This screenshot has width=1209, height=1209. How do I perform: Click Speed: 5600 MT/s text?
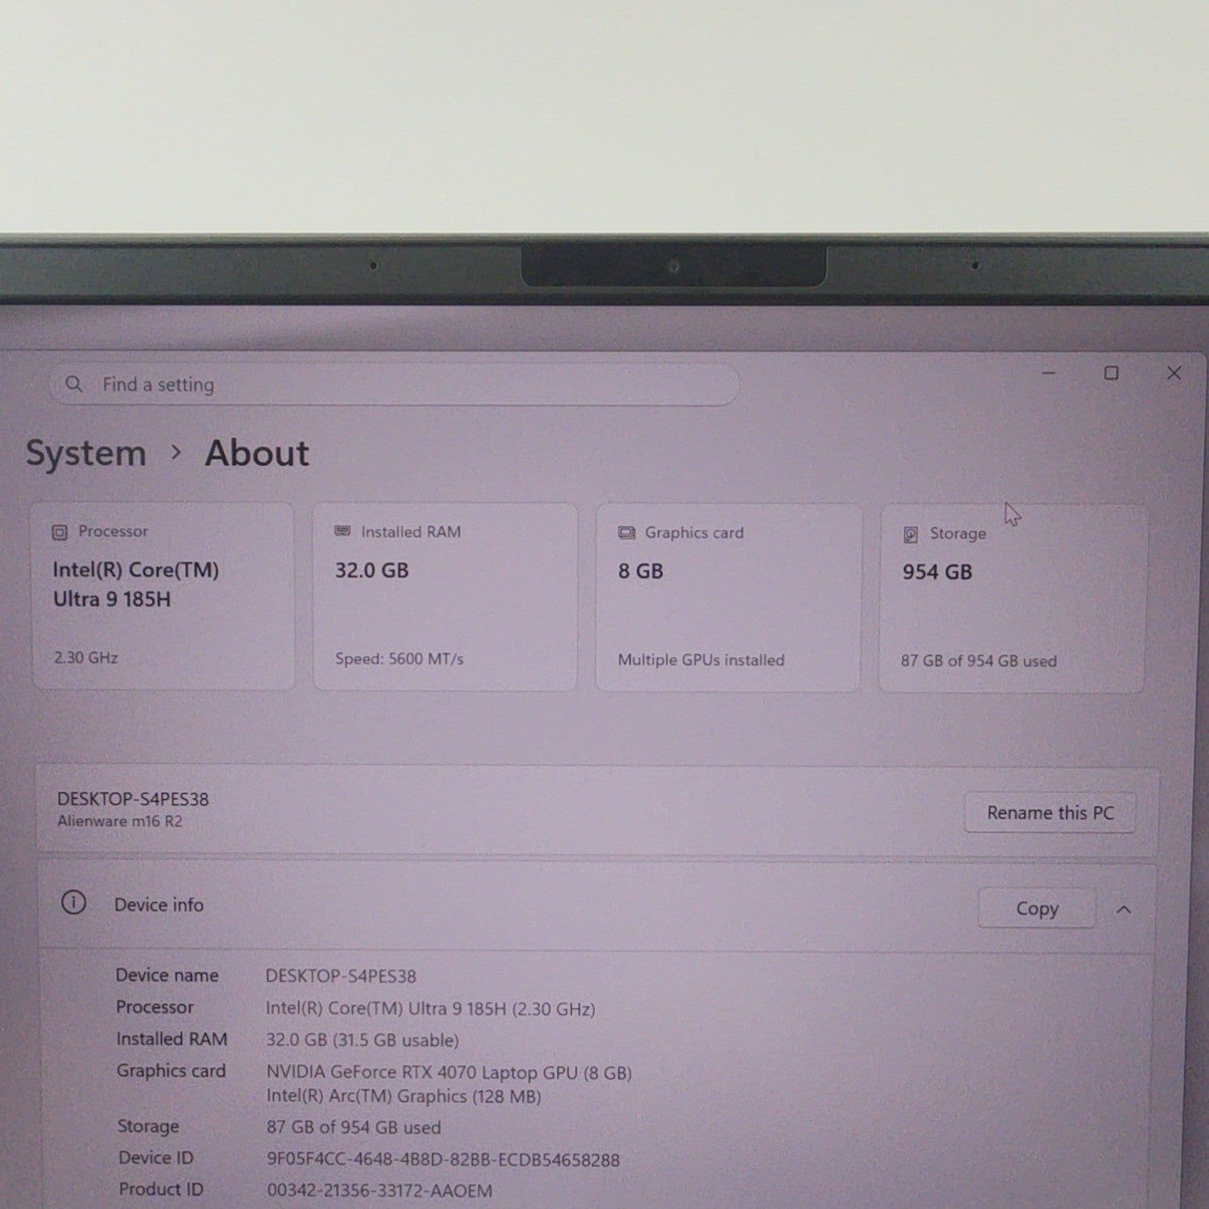coord(399,659)
